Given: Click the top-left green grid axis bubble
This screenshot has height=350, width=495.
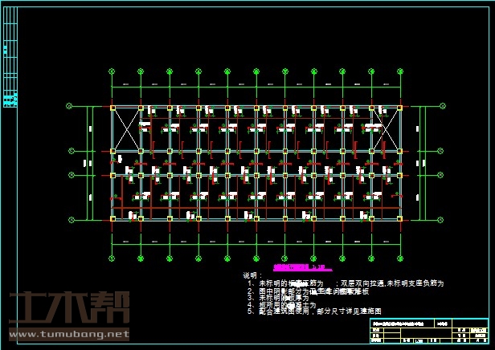Looking at the screenshot, I should pos(111,71).
